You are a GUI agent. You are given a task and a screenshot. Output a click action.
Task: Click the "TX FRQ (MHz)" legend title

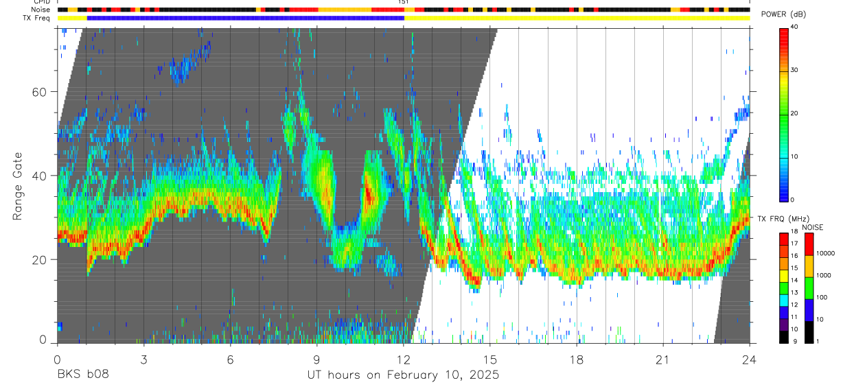click(x=783, y=219)
